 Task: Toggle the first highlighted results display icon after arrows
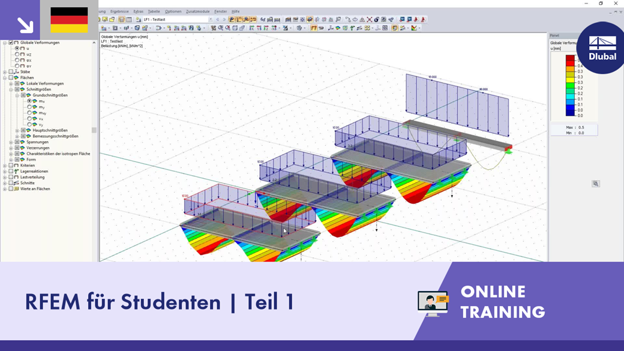click(232, 19)
